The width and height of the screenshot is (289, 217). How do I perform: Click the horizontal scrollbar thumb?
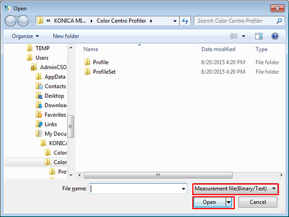click(158, 175)
